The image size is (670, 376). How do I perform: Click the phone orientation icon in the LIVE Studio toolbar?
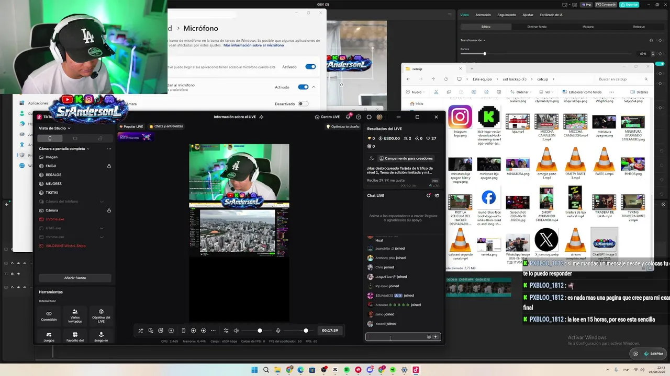(x=183, y=331)
